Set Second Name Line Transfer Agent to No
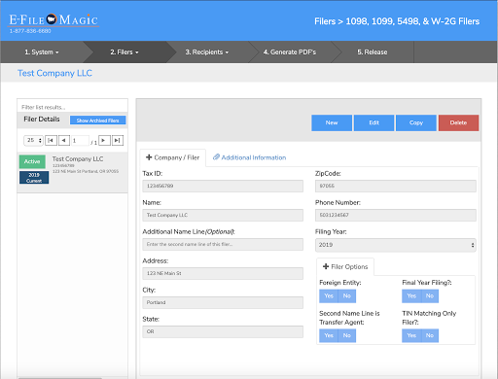Viewport: 498px width, 379px height. click(347, 335)
